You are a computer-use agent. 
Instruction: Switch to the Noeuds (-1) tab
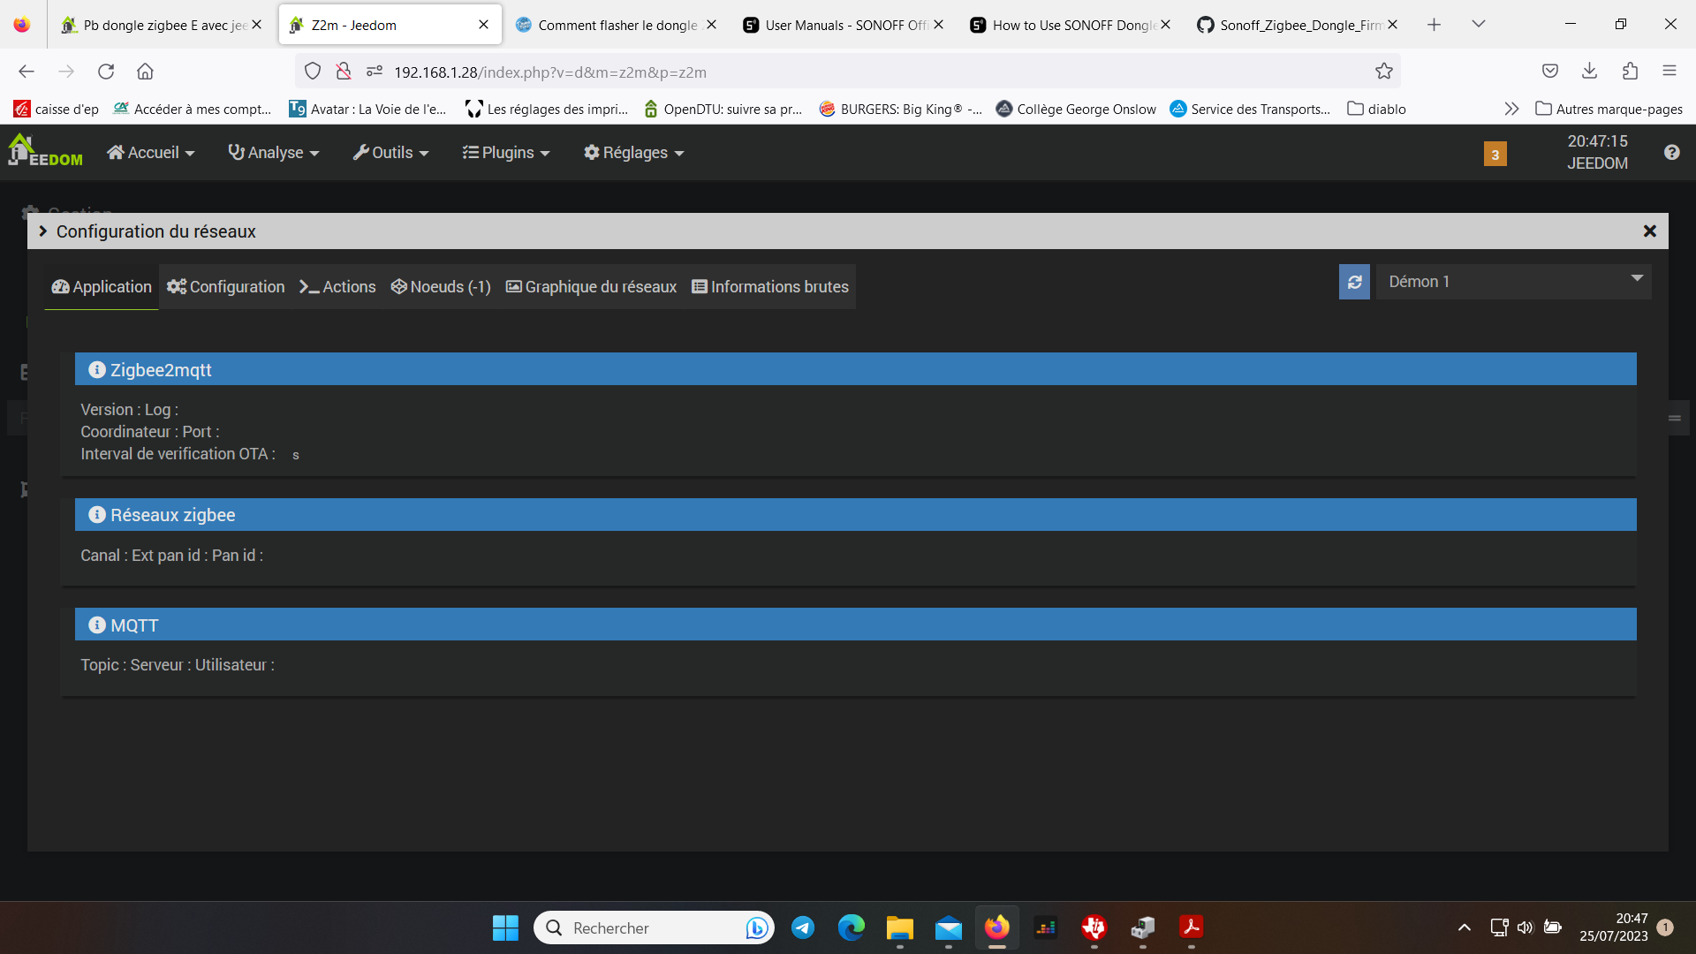(441, 287)
